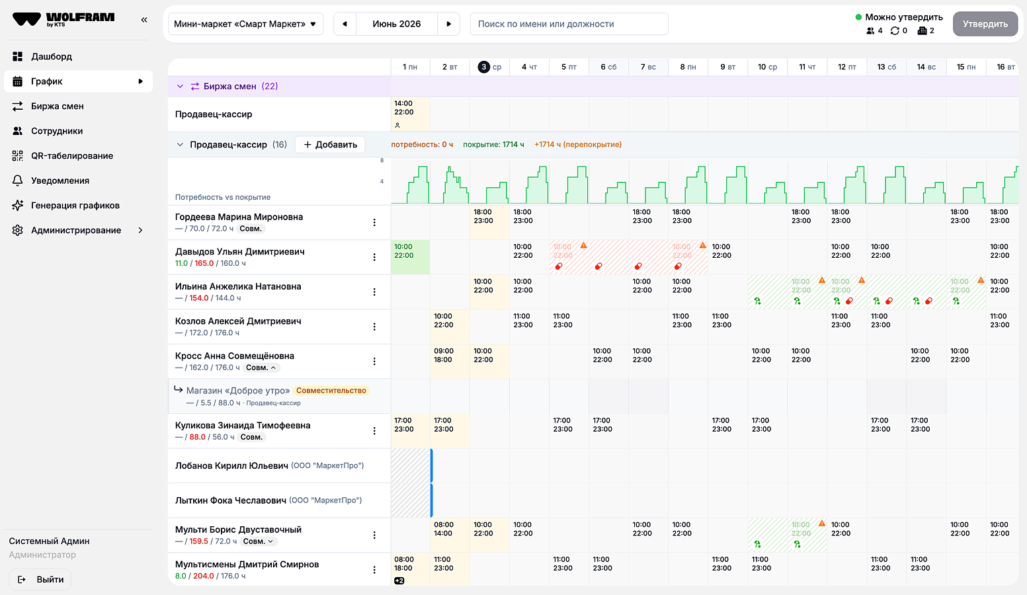
Task: Click the Лыткин Фока Чеславович name
Action: [x=231, y=500]
